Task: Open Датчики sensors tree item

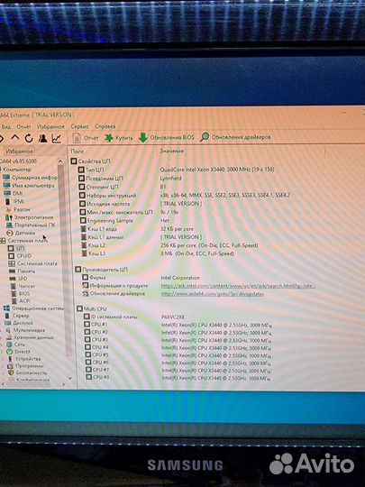Action: tap(21, 233)
